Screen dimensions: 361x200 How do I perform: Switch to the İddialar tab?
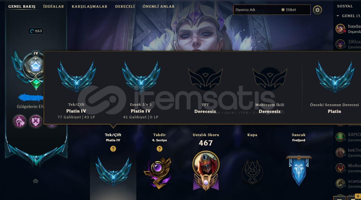[54, 6]
